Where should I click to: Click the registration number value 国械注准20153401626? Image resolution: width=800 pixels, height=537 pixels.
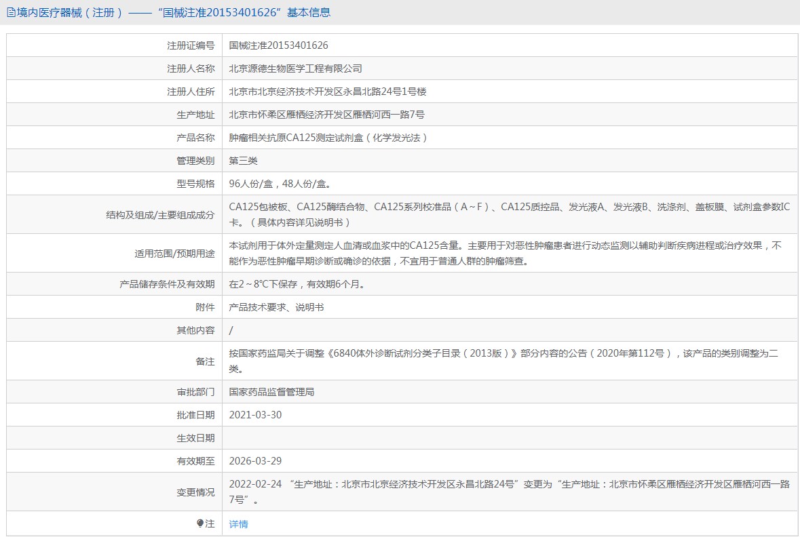(278, 45)
